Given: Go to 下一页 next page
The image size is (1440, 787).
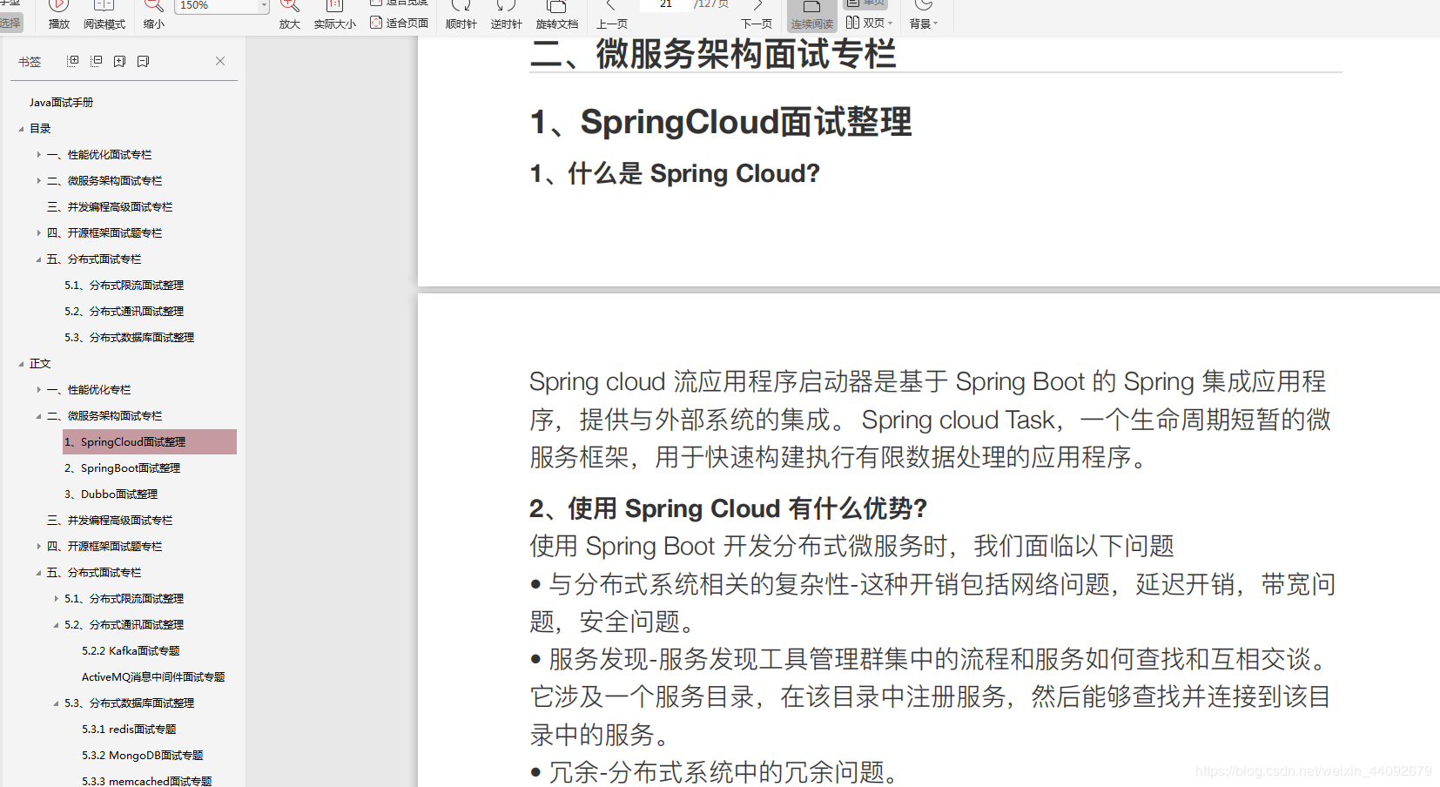Looking at the screenshot, I should (757, 16).
